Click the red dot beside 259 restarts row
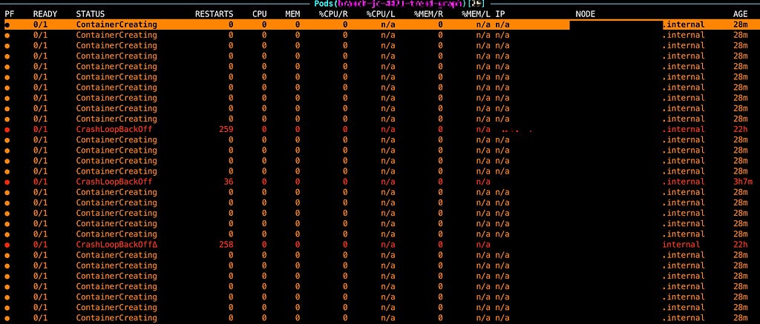760x324 pixels. pos(7,130)
